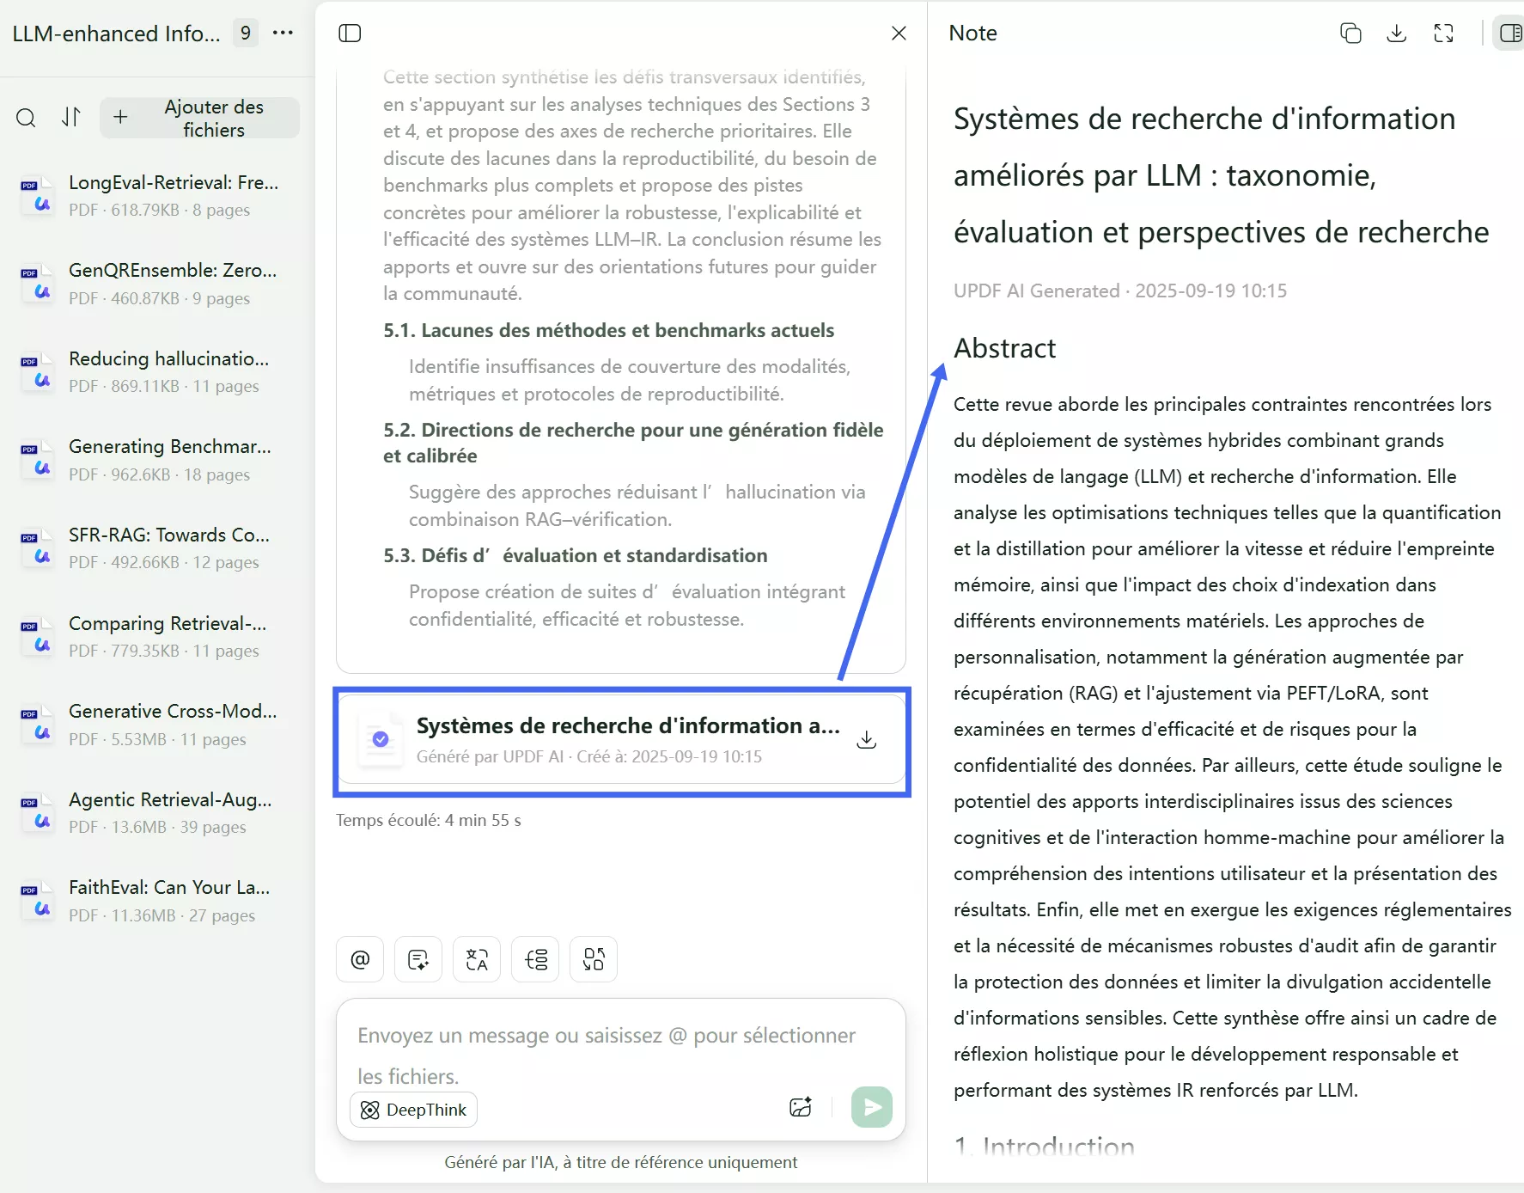The height and width of the screenshot is (1193, 1524).
Task: Collapse the chat side panel
Action: click(x=350, y=33)
